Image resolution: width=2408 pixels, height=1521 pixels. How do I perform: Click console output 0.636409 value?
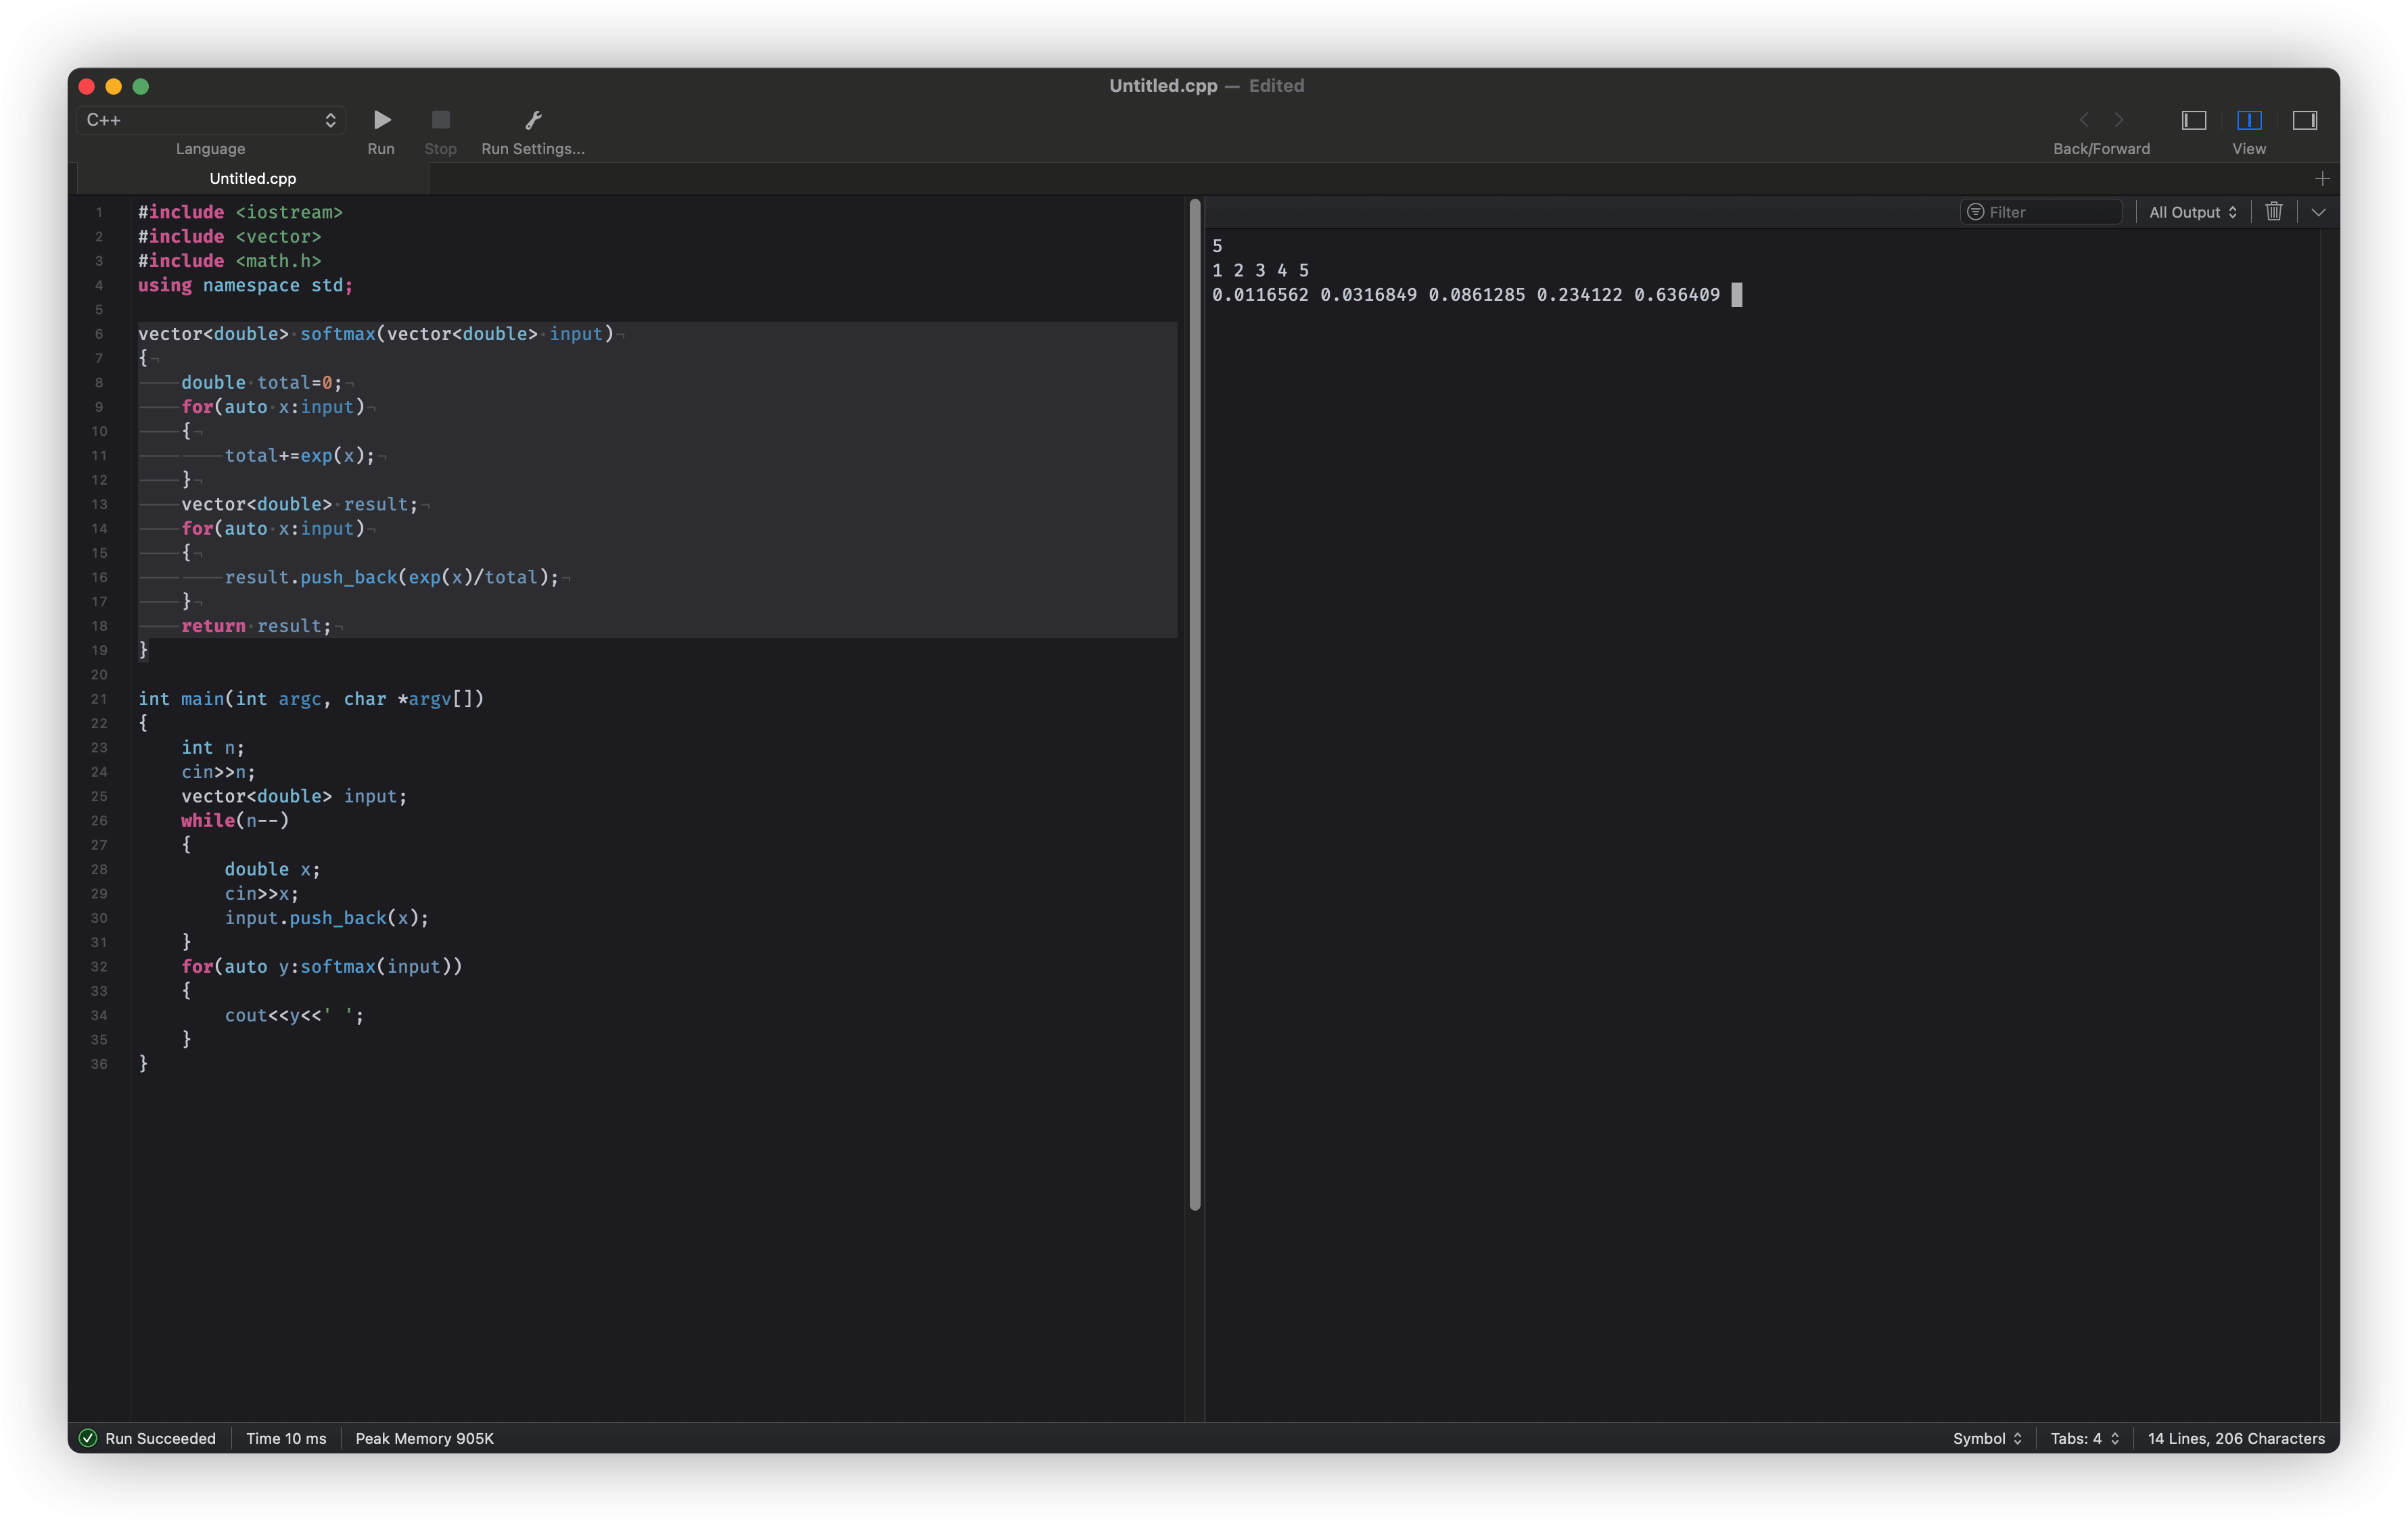pyautogui.click(x=1677, y=295)
